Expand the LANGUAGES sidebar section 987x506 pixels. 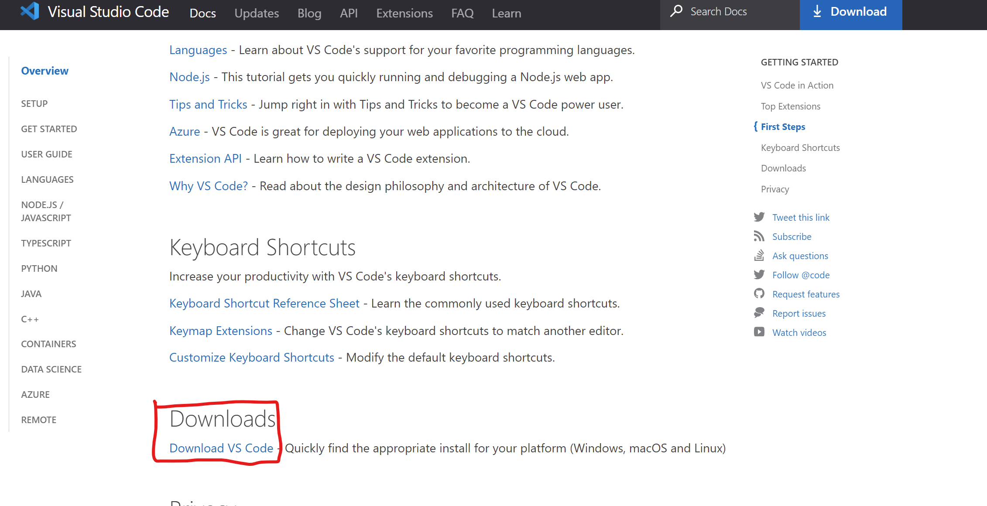pos(47,180)
